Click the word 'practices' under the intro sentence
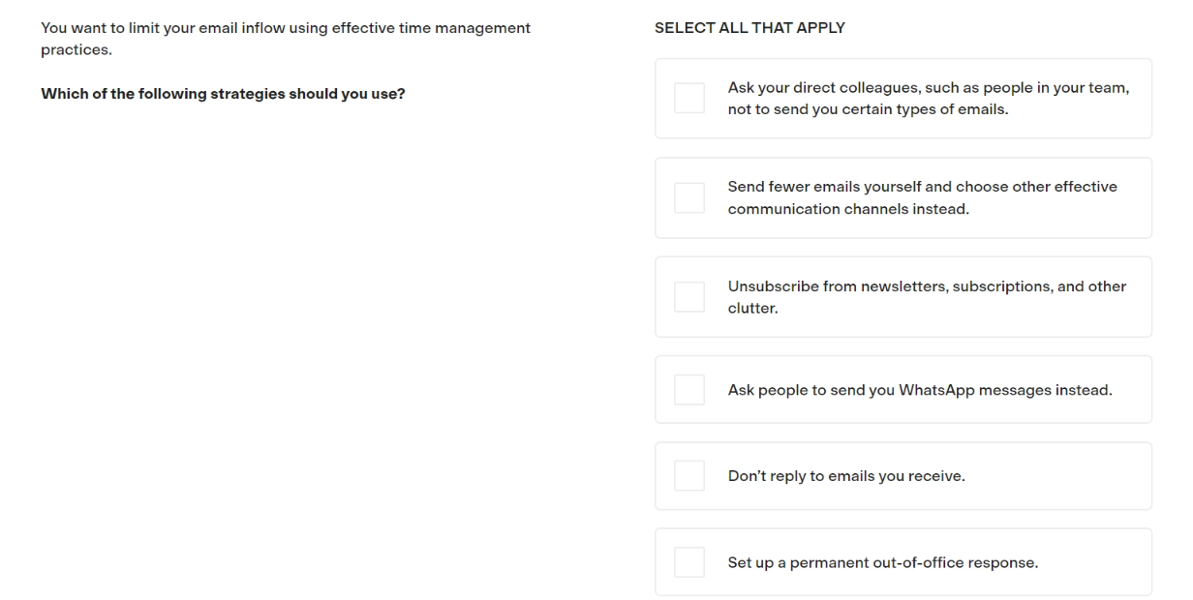1193x600 pixels. click(76, 49)
